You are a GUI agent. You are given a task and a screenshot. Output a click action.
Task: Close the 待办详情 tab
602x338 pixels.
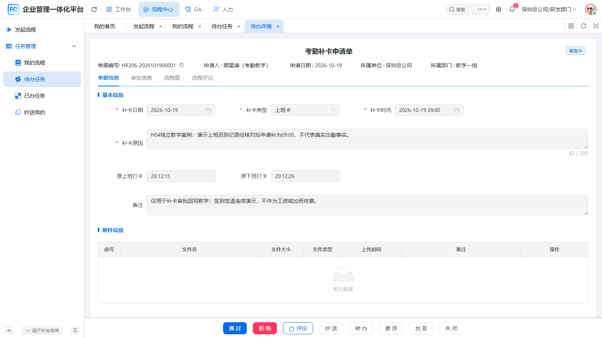tap(278, 26)
